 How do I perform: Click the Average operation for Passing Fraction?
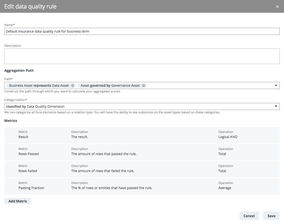(x=225, y=188)
